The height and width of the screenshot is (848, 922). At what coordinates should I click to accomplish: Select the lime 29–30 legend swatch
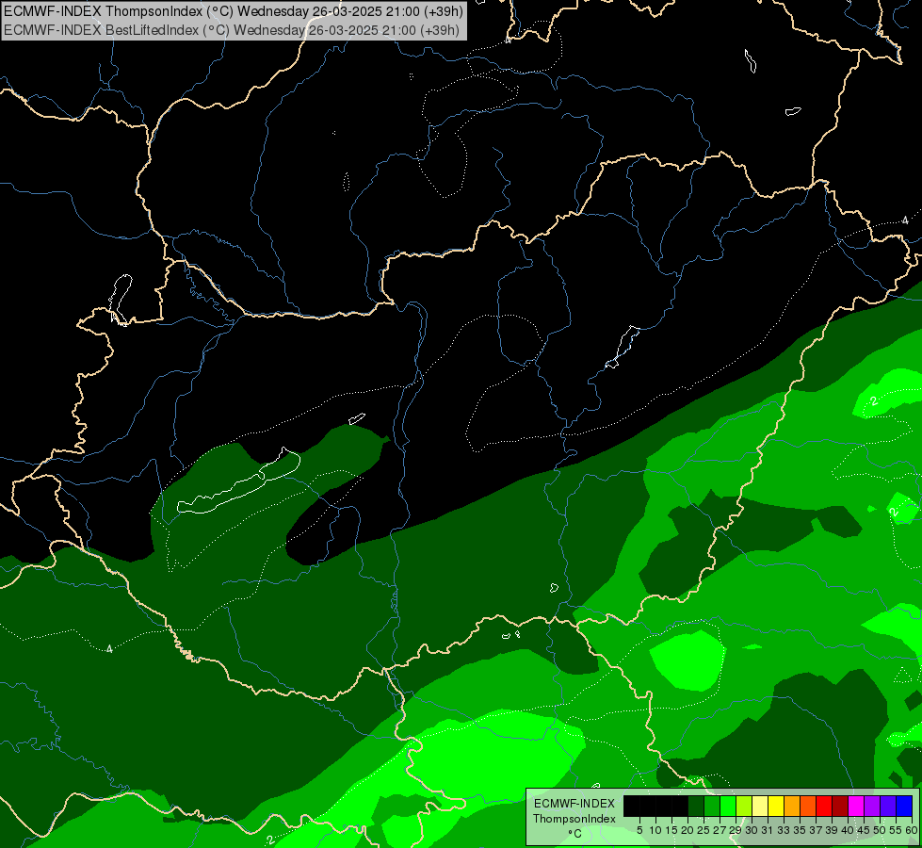[744, 807]
